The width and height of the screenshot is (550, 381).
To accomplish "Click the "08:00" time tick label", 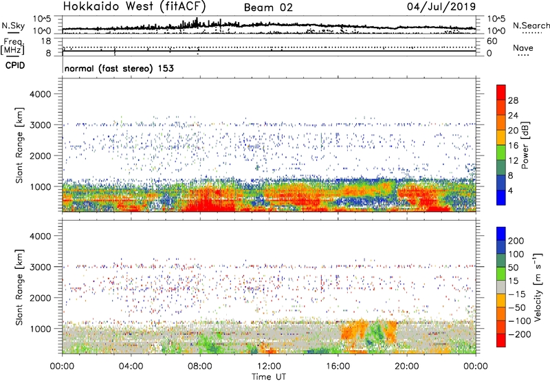I will click(x=200, y=366).
